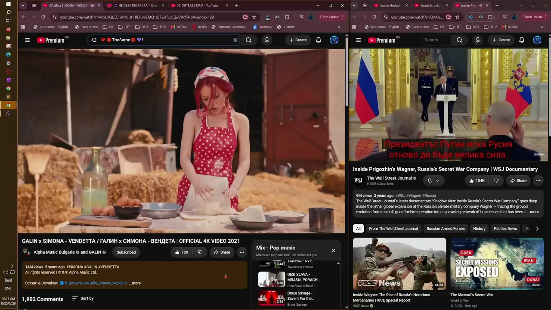Open notifications bell in right YouTube window
The image size is (551, 310).
click(522, 40)
